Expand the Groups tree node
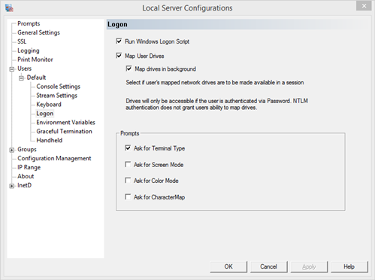Screen dimensions: 375x280 point(12,150)
